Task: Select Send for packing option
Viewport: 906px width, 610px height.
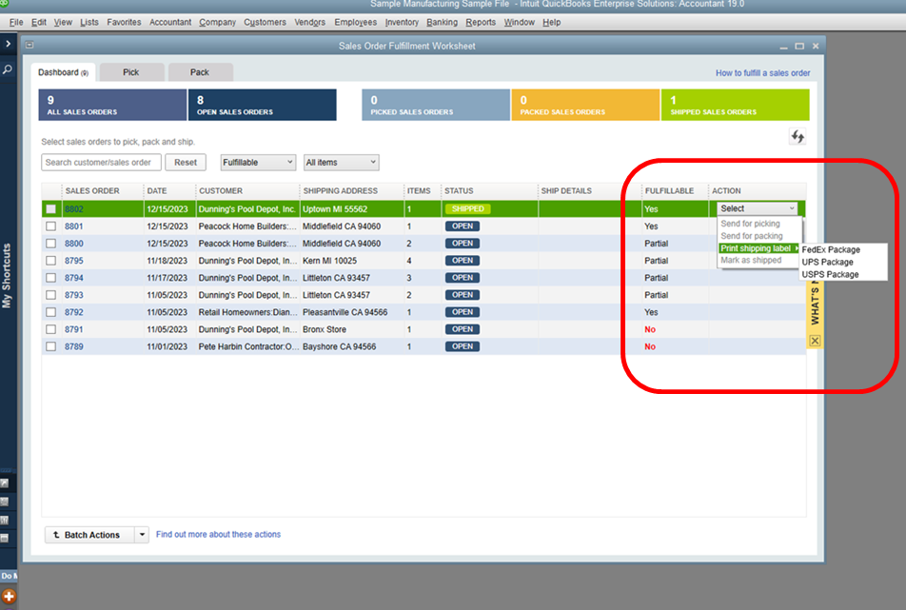Action: 752,236
